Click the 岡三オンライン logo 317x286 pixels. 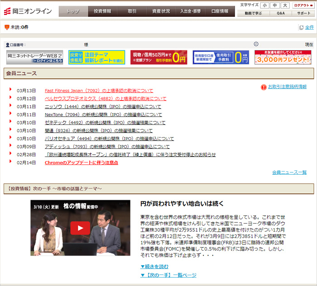click(x=28, y=11)
